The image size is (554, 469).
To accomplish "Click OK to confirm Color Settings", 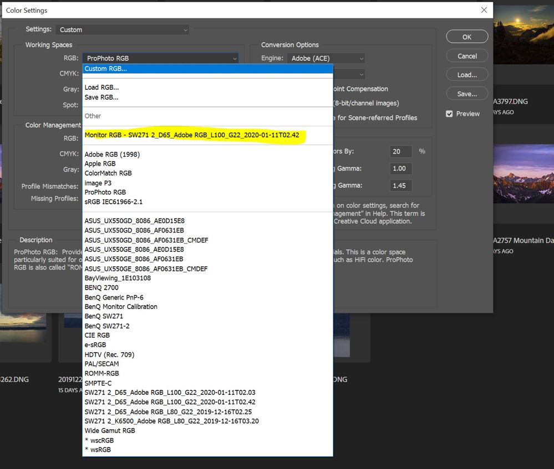I will (467, 37).
